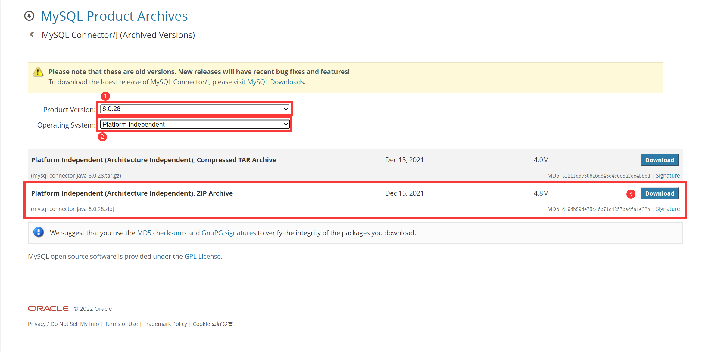Open the GPL License link
The image size is (724, 352).
[202, 256]
